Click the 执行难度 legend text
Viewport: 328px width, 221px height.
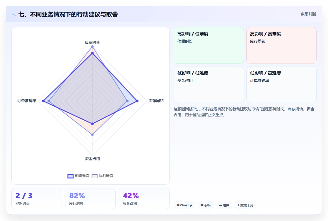pos(106,176)
